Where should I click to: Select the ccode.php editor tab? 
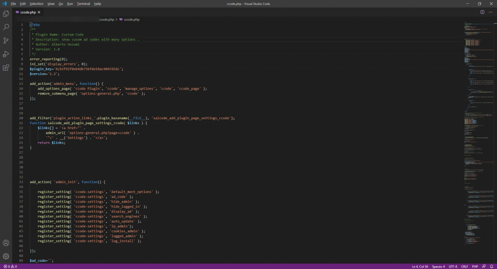tap(28, 12)
